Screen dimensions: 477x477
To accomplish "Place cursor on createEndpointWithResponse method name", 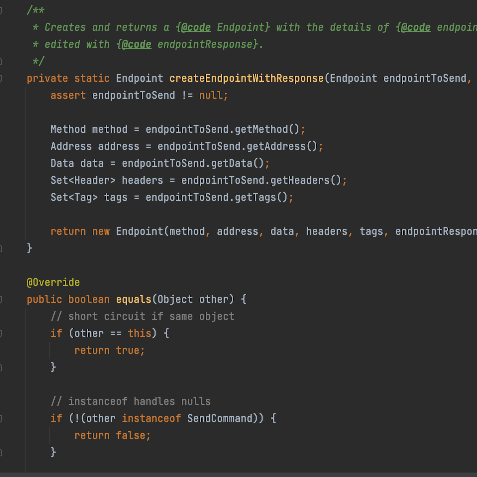I will [x=247, y=79].
